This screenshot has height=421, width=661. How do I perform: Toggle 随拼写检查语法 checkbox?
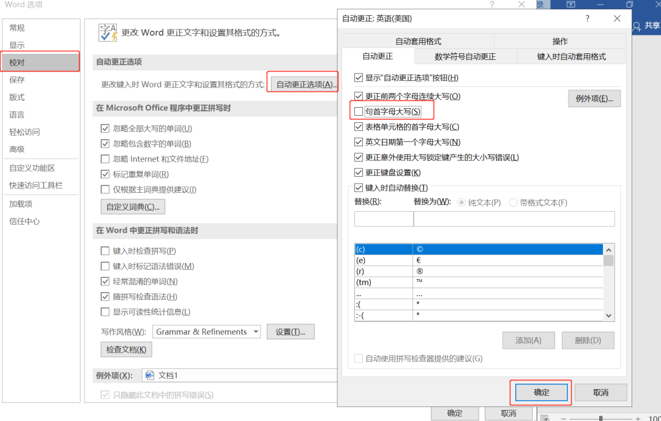point(105,296)
